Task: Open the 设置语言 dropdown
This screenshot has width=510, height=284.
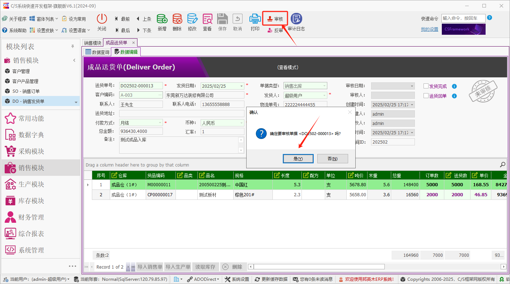Action: click(76, 30)
